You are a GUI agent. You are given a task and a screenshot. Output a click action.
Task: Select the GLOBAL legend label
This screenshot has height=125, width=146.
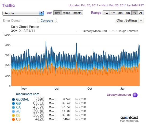click(x=23, y=99)
